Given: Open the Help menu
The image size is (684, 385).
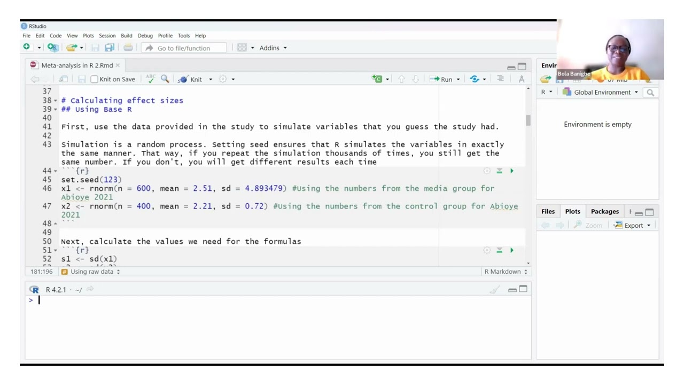Looking at the screenshot, I should pyautogui.click(x=200, y=35).
